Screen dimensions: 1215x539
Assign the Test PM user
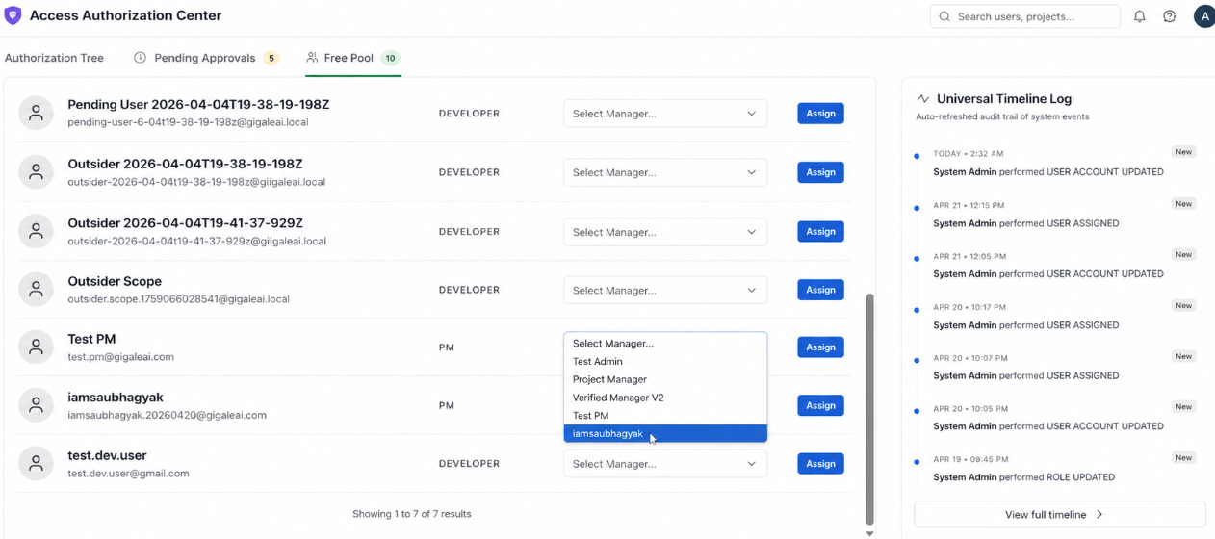[x=820, y=347]
